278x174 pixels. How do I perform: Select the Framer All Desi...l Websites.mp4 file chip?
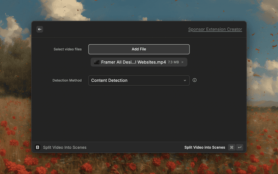(133, 62)
